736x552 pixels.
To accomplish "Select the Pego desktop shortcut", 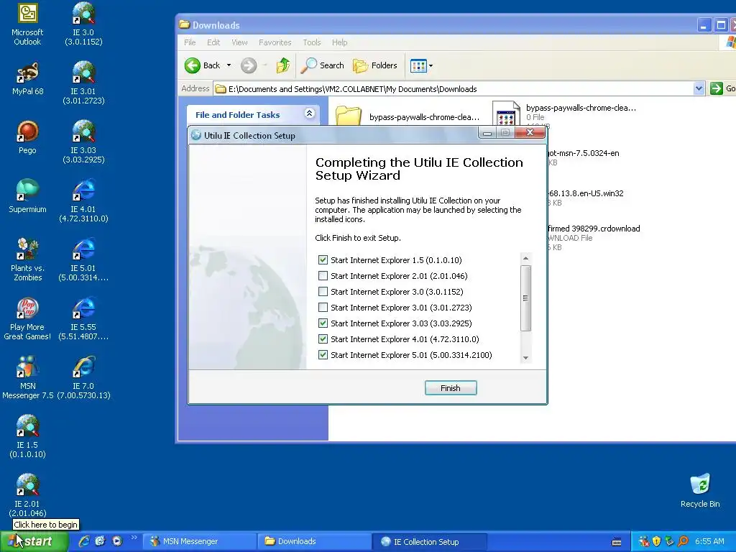I will (27, 137).
